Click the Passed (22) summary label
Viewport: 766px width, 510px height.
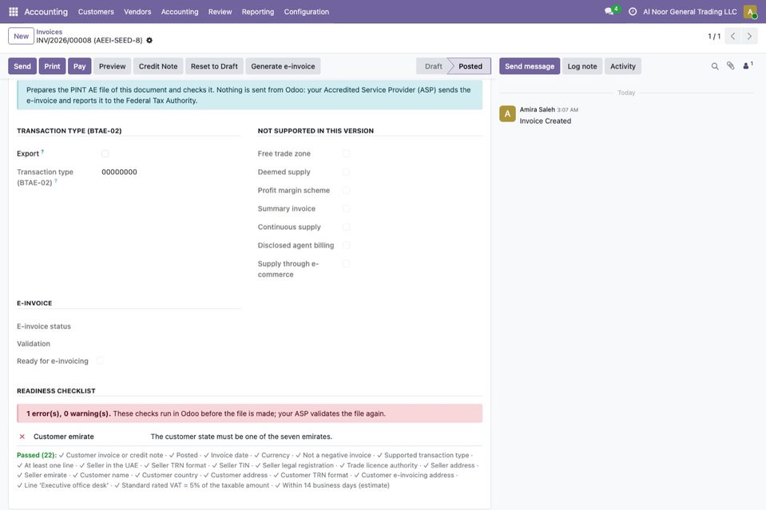pyautogui.click(x=37, y=455)
